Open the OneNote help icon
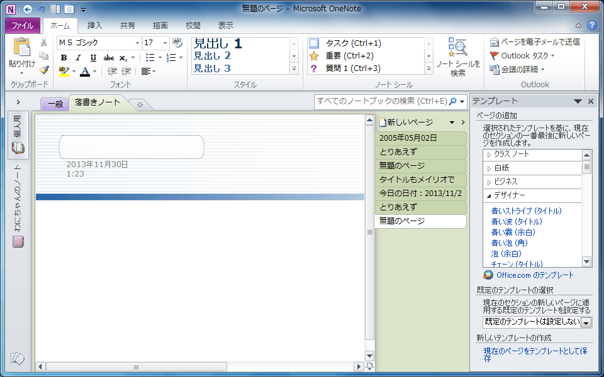604x377 pixels. coord(591,25)
